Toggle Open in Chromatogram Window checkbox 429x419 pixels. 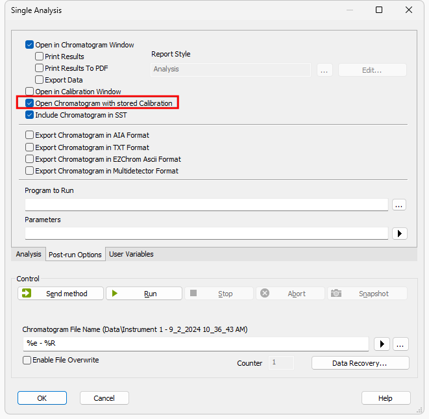coord(30,45)
